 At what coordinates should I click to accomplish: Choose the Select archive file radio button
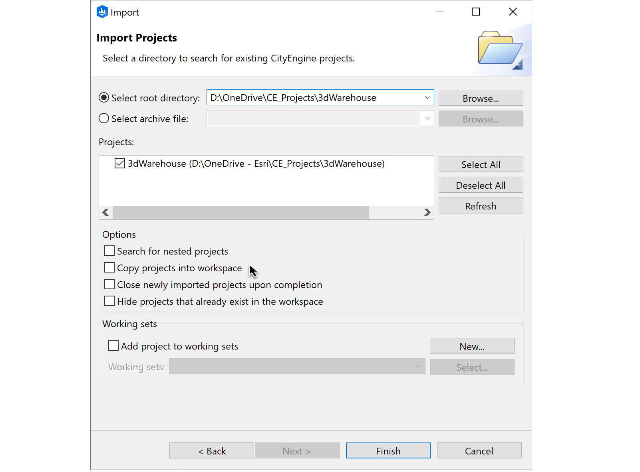pos(104,118)
